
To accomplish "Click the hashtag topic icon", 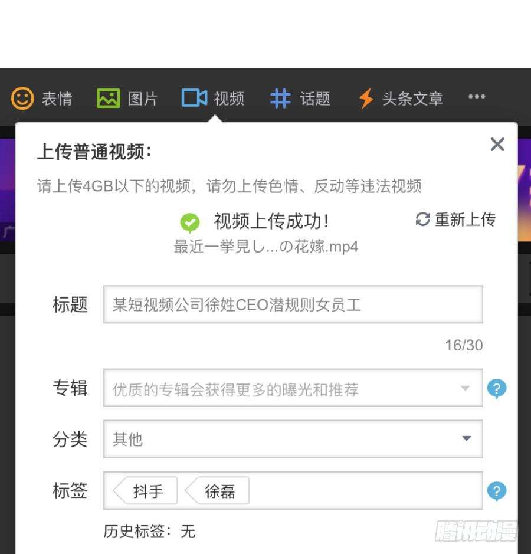I will pyautogui.click(x=280, y=99).
